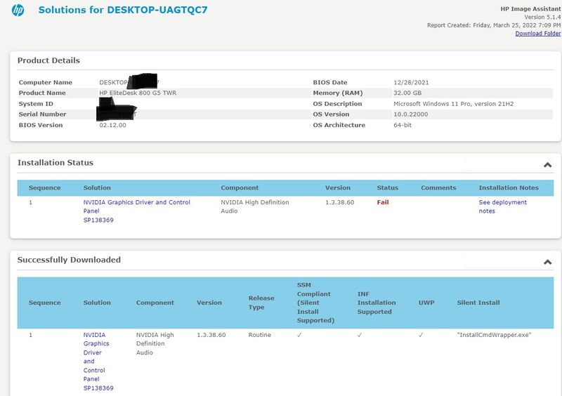The width and height of the screenshot is (562, 396).
Task: Click the Status column header
Action: click(x=388, y=187)
